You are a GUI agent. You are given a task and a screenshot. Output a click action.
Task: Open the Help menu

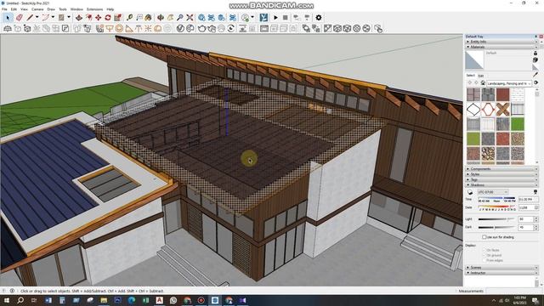click(110, 9)
